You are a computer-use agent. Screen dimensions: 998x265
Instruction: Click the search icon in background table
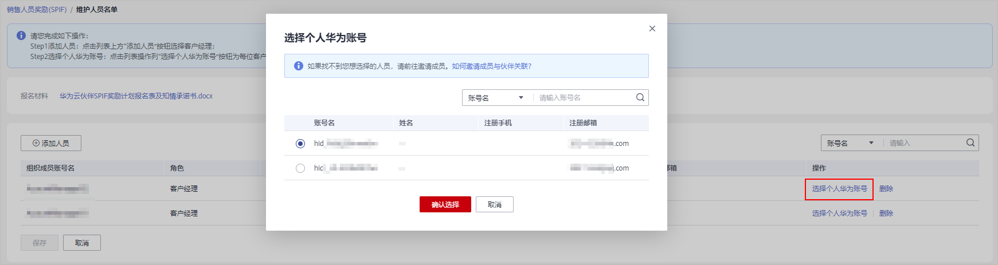point(970,143)
